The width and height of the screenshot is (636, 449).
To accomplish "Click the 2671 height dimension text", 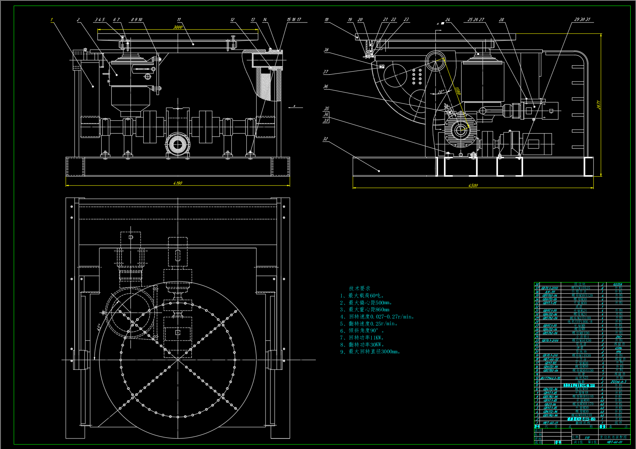I will (x=599, y=105).
